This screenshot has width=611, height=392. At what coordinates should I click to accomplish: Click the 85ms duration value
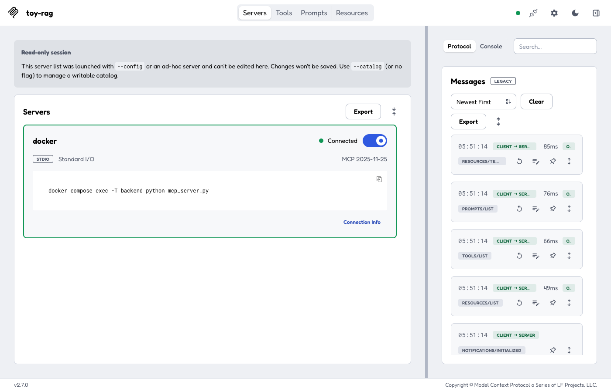click(551, 146)
